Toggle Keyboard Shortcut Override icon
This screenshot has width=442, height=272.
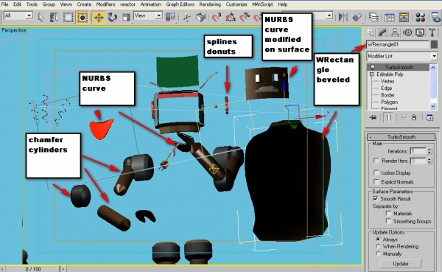[200, 18]
